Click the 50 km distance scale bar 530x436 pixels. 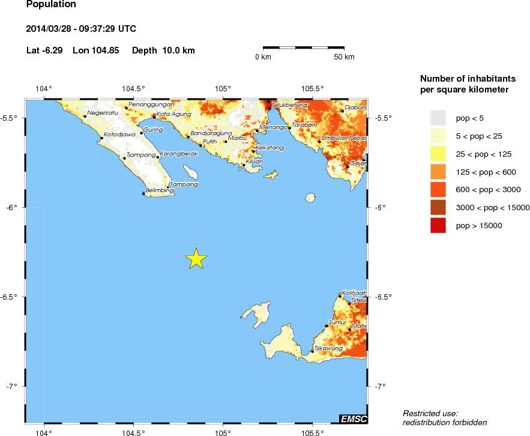(304, 47)
